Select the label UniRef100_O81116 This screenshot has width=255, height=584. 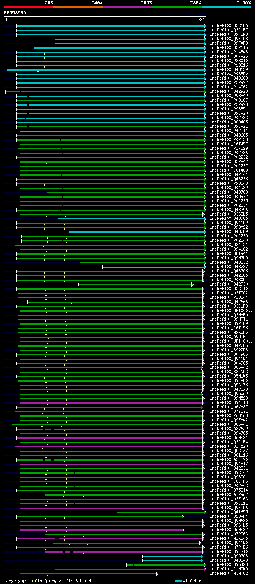229,455
